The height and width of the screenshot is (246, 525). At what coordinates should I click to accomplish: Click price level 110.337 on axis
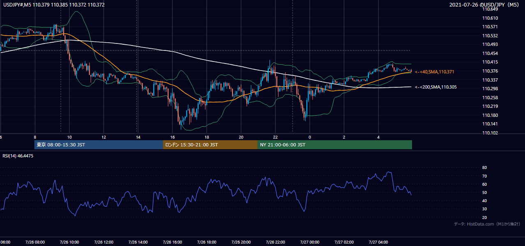click(490, 80)
